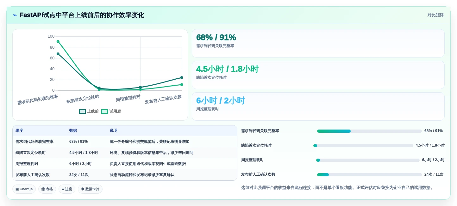Click 周报整理耗时 progress bar
Image resolution: width=457 pixels, height=206 pixels.
pos(368,160)
